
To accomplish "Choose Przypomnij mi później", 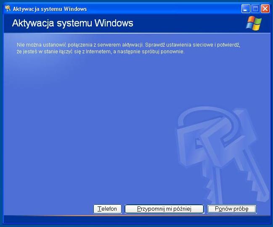I will (x=164, y=209).
